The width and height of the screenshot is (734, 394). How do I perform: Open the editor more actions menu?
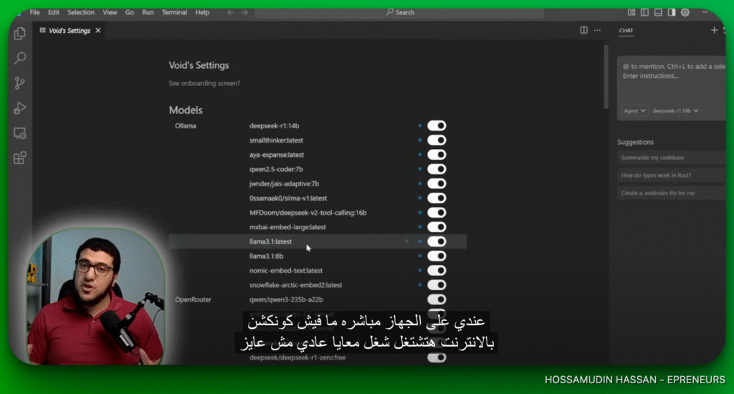point(597,30)
